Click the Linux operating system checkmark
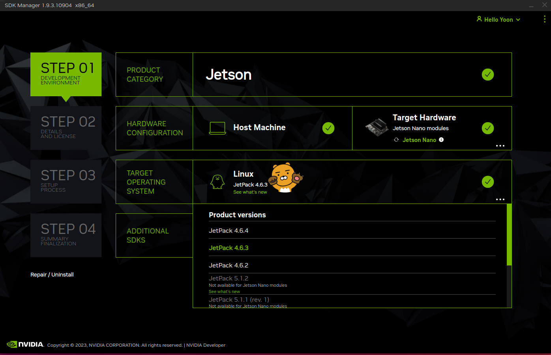This screenshot has width=551, height=355. pyautogui.click(x=488, y=182)
